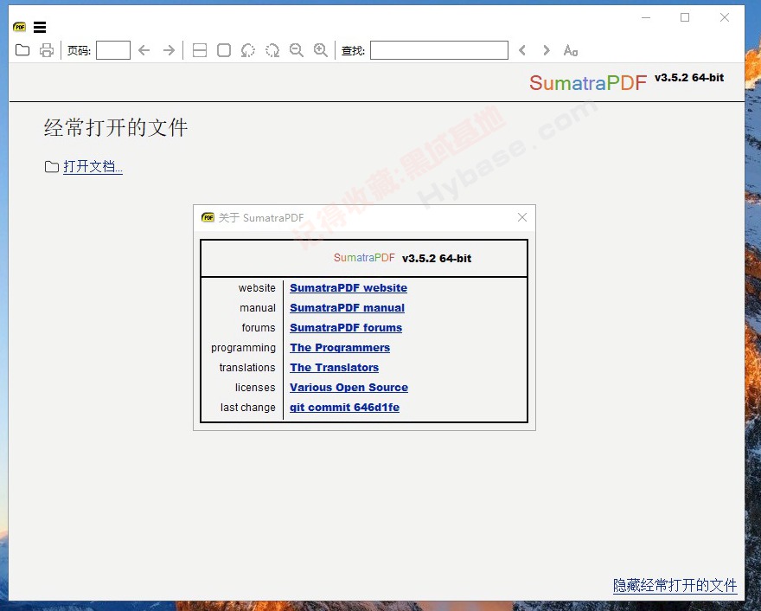Click the 'last change' label

248,408
